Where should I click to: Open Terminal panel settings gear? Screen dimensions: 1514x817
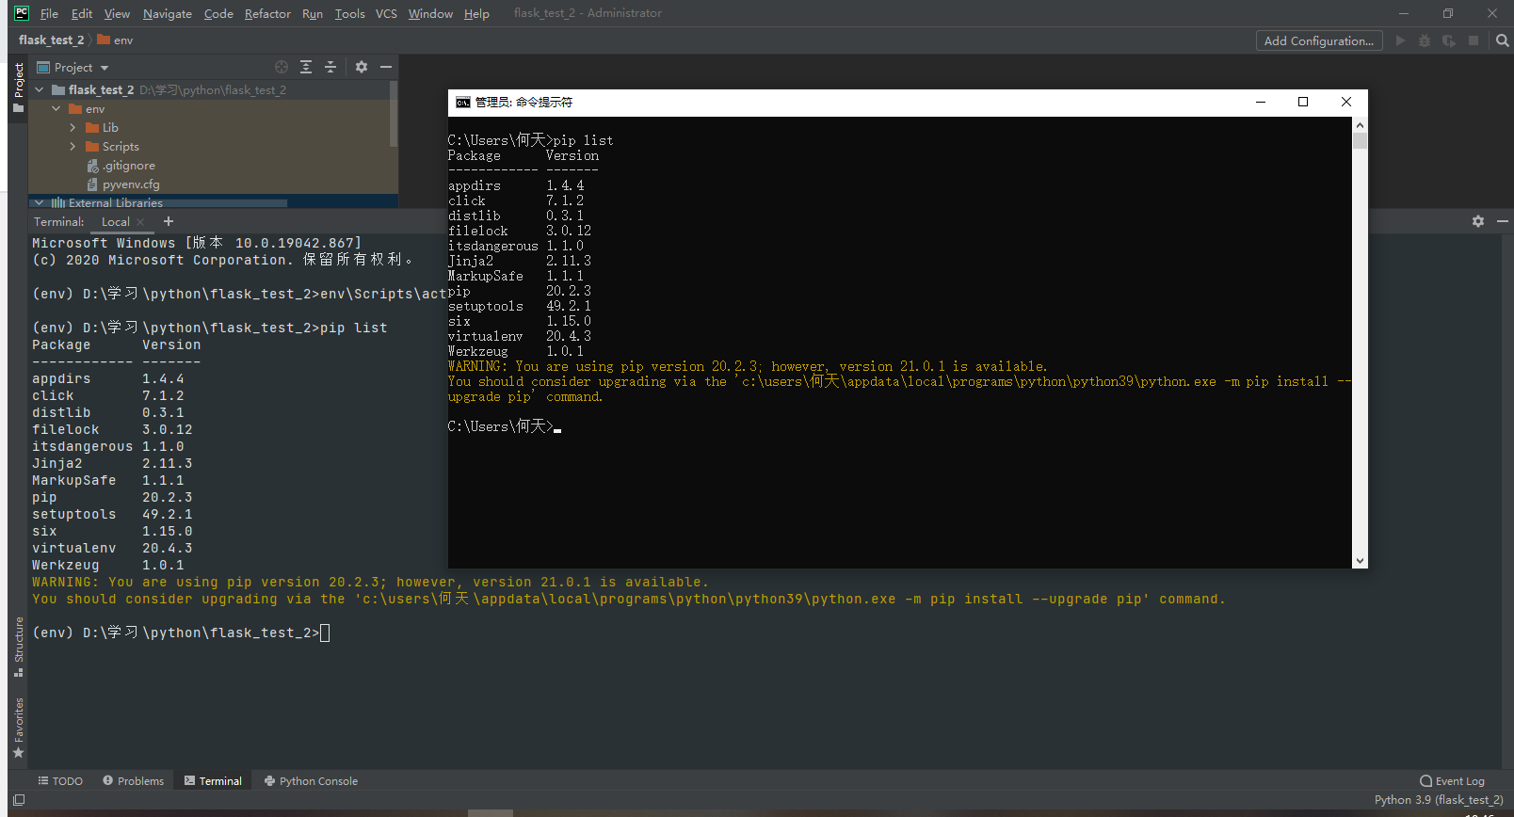point(1478,221)
